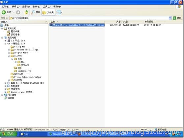This screenshot has height=138, width=184.
Task: Click the grey Forward arrow button
Action: click(x=18, y=12)
